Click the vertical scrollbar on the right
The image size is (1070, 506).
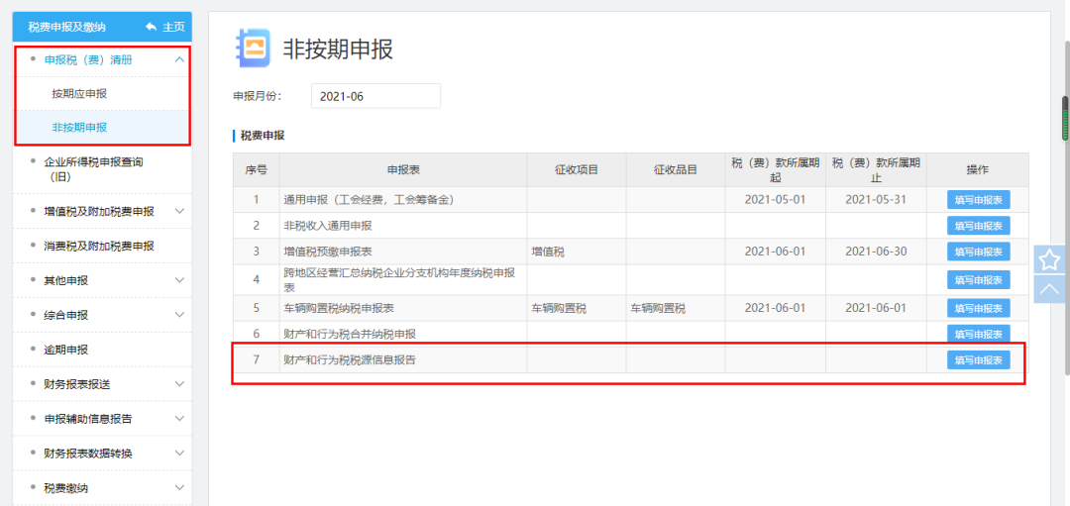1065,119
